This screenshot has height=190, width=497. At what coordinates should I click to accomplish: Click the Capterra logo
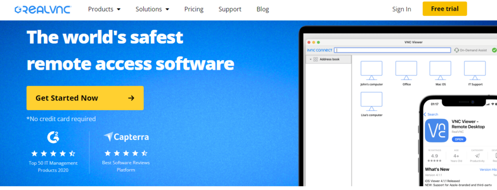(126, 137)
